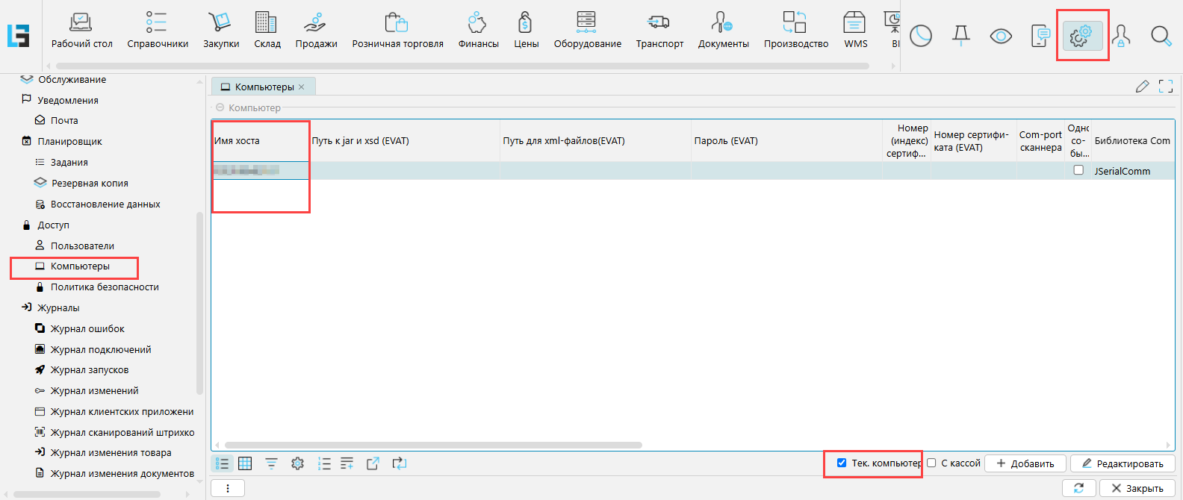Open the three-dot more options menu
1183x500 pixels.
click(x=228, y=488)
